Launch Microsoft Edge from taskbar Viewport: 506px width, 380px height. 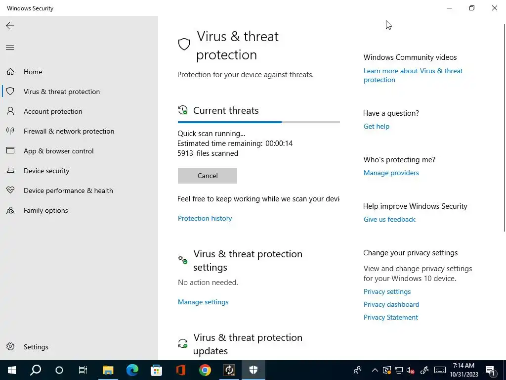click(132, 370)
